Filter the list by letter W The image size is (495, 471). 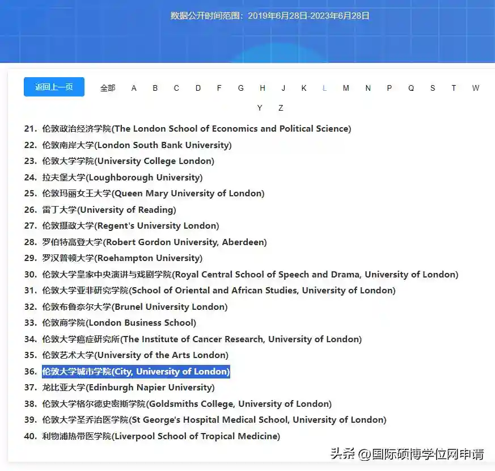475,88
